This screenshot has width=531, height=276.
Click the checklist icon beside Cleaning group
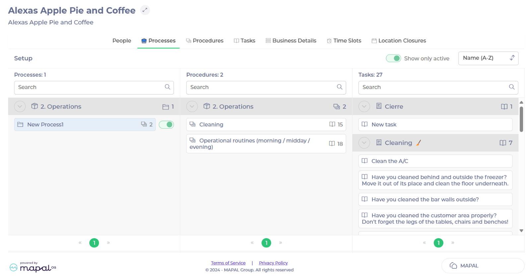click(379, 143)
